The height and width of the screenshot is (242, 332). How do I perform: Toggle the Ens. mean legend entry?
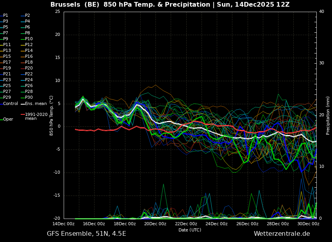point(36,103)
